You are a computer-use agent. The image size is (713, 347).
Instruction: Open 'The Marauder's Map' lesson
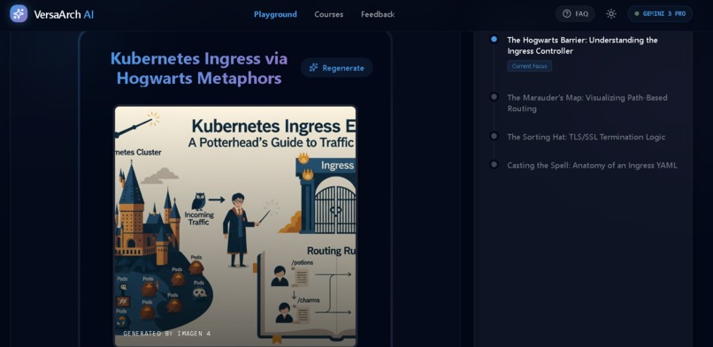(x=587, y=103)
